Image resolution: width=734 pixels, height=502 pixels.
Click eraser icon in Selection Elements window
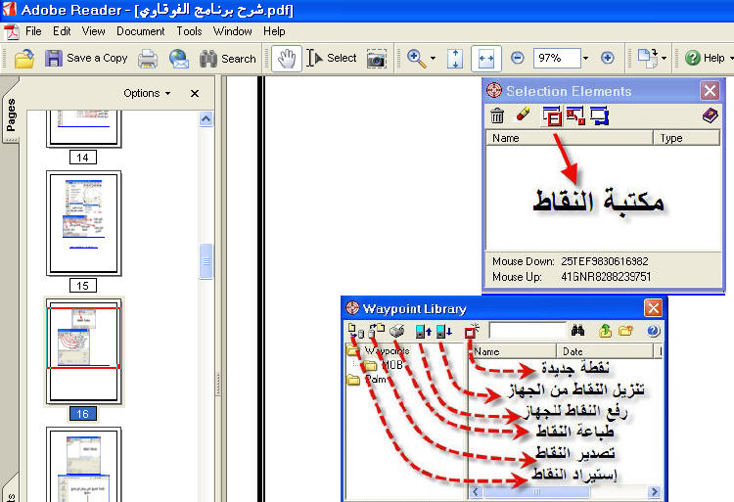pyautogui.click(x=523, y=114)
